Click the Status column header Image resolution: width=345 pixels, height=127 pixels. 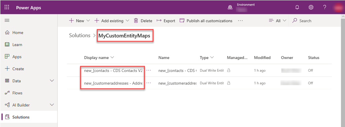[314, 58]
